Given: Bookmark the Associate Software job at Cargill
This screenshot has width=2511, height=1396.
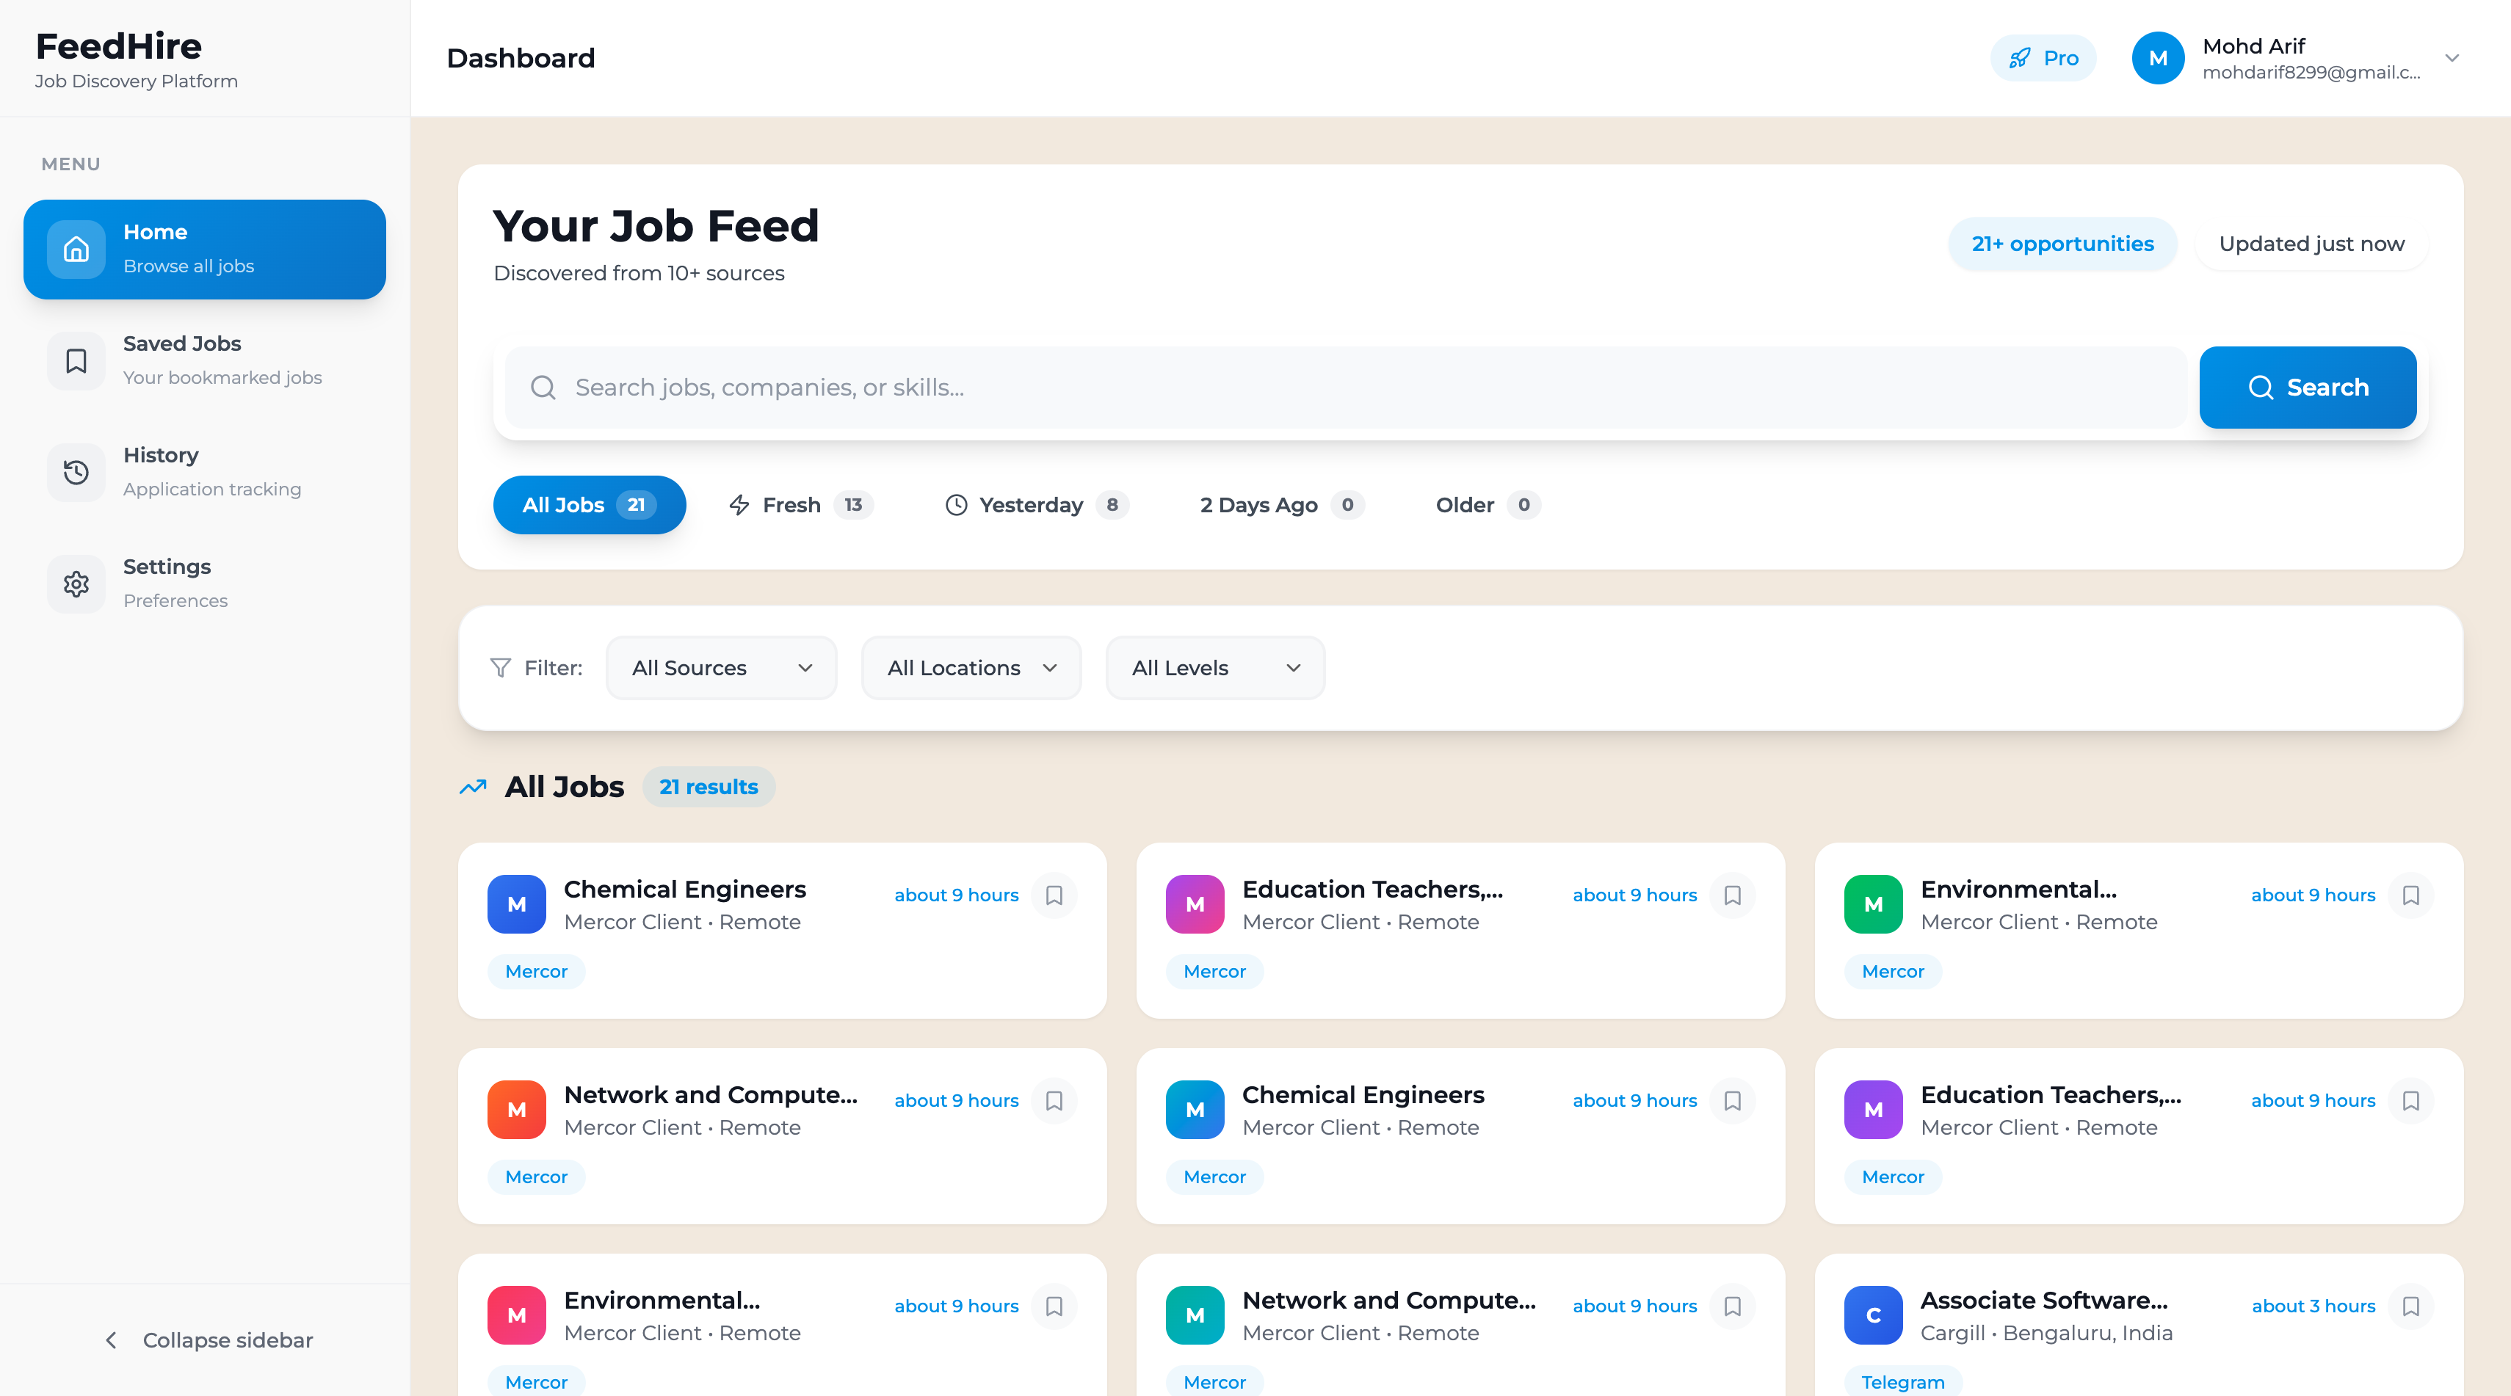Looking at the screenshot, I should click(2413, 1306).
